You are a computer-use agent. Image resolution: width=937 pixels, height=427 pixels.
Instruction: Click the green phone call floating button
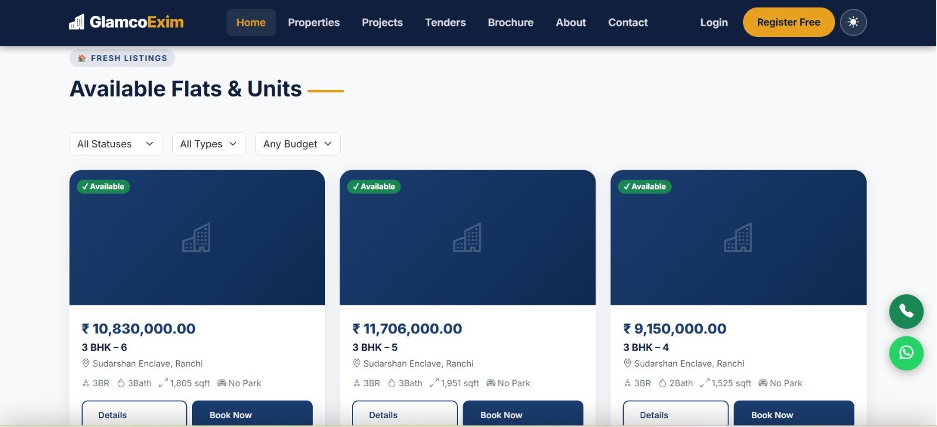pos(906,311)
